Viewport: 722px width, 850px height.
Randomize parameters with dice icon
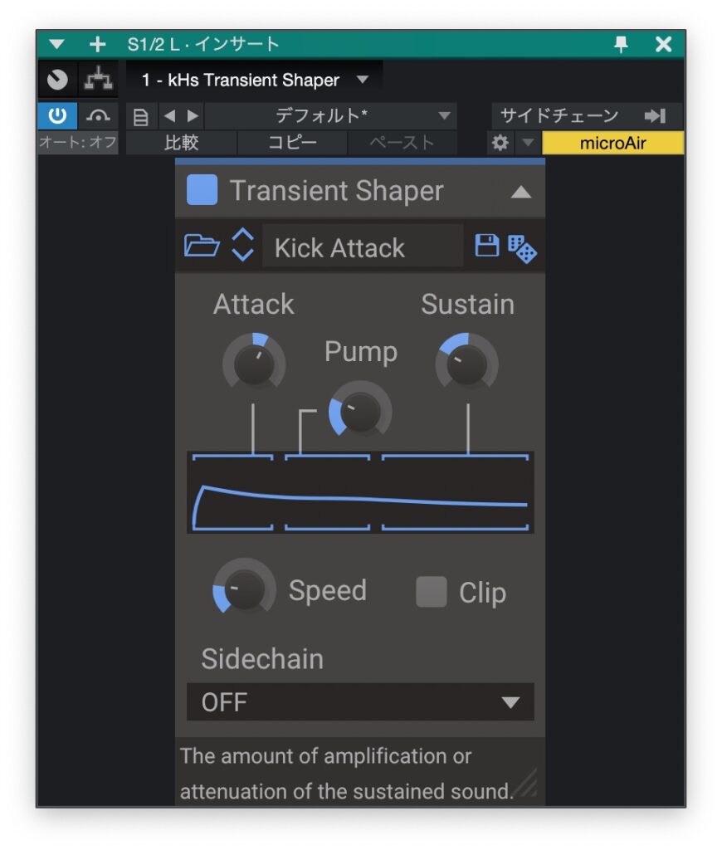point(522,248)
